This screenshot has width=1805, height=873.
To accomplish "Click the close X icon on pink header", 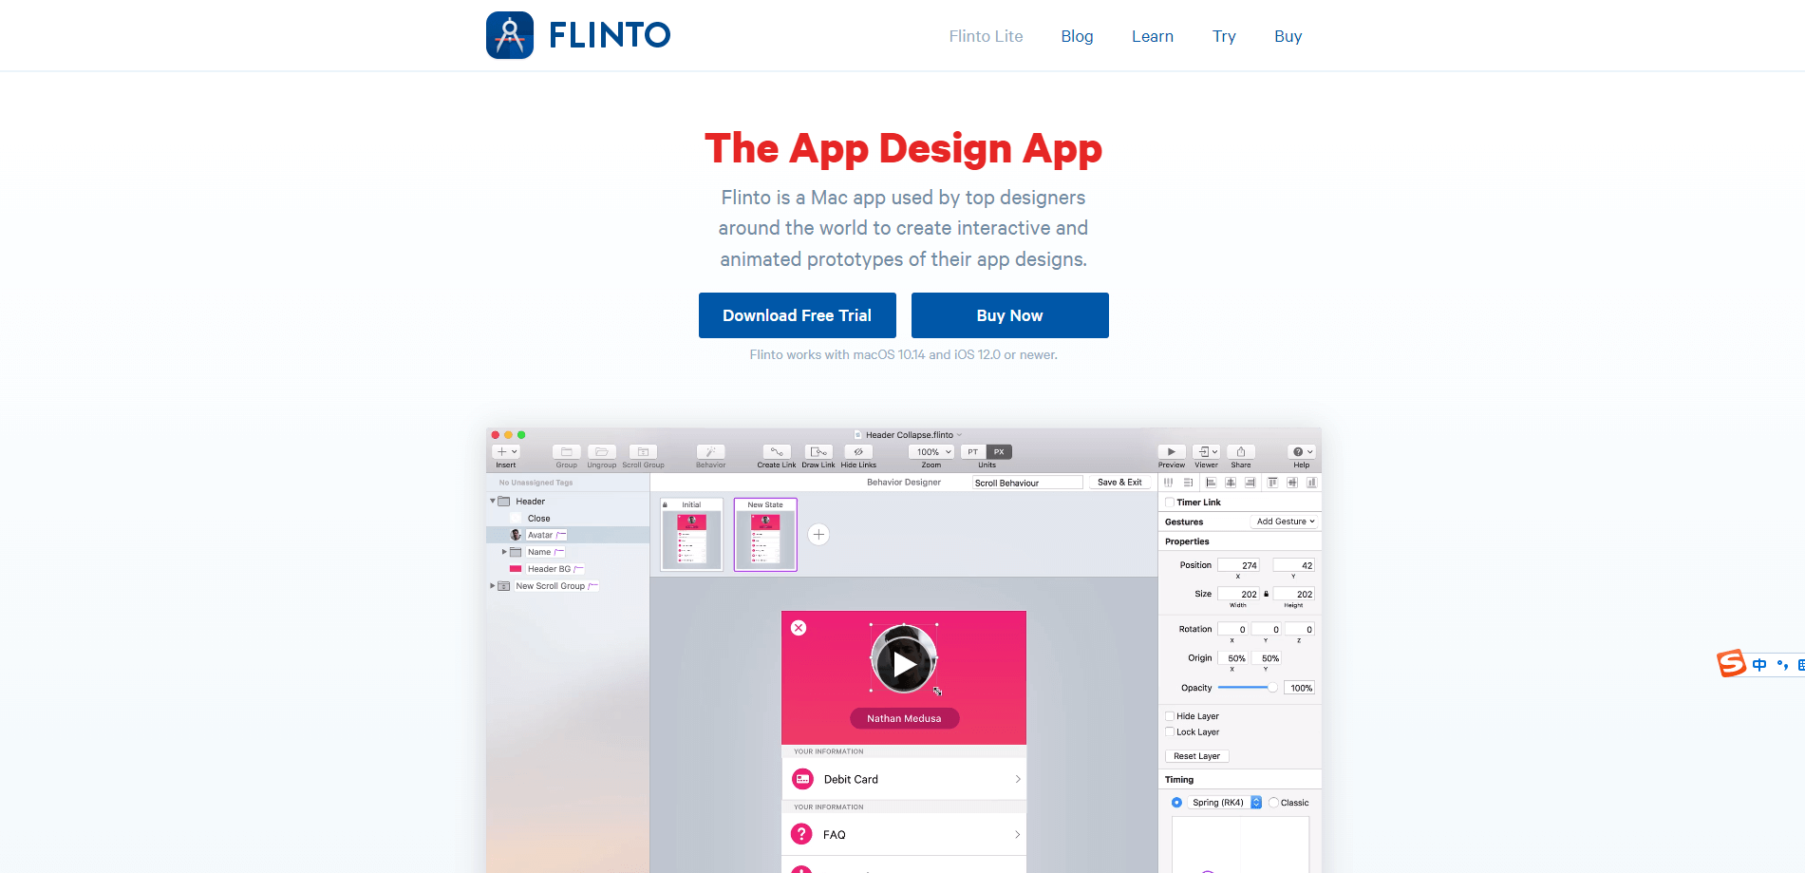I will point(799,628).
